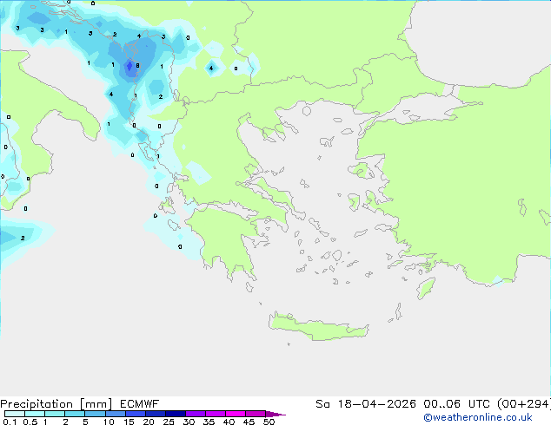551x425 pixels.
Task: Click the 'Precipitation' title word
Action: point(37,404)
